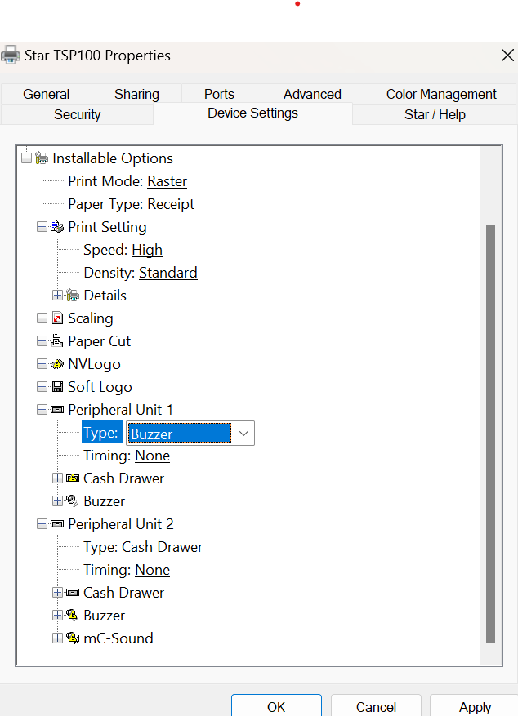Change Print Mode via Raster link
Viewport: 518px width, 716px height.
[x=167, y=181]
